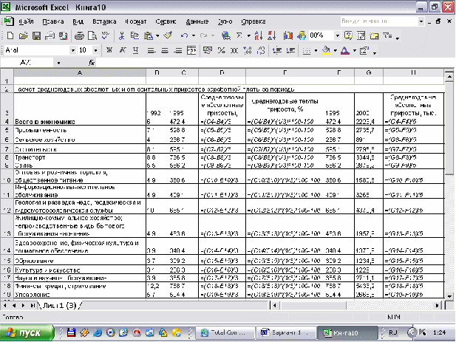Increase decimal places
456x342 pixels.
248,50
